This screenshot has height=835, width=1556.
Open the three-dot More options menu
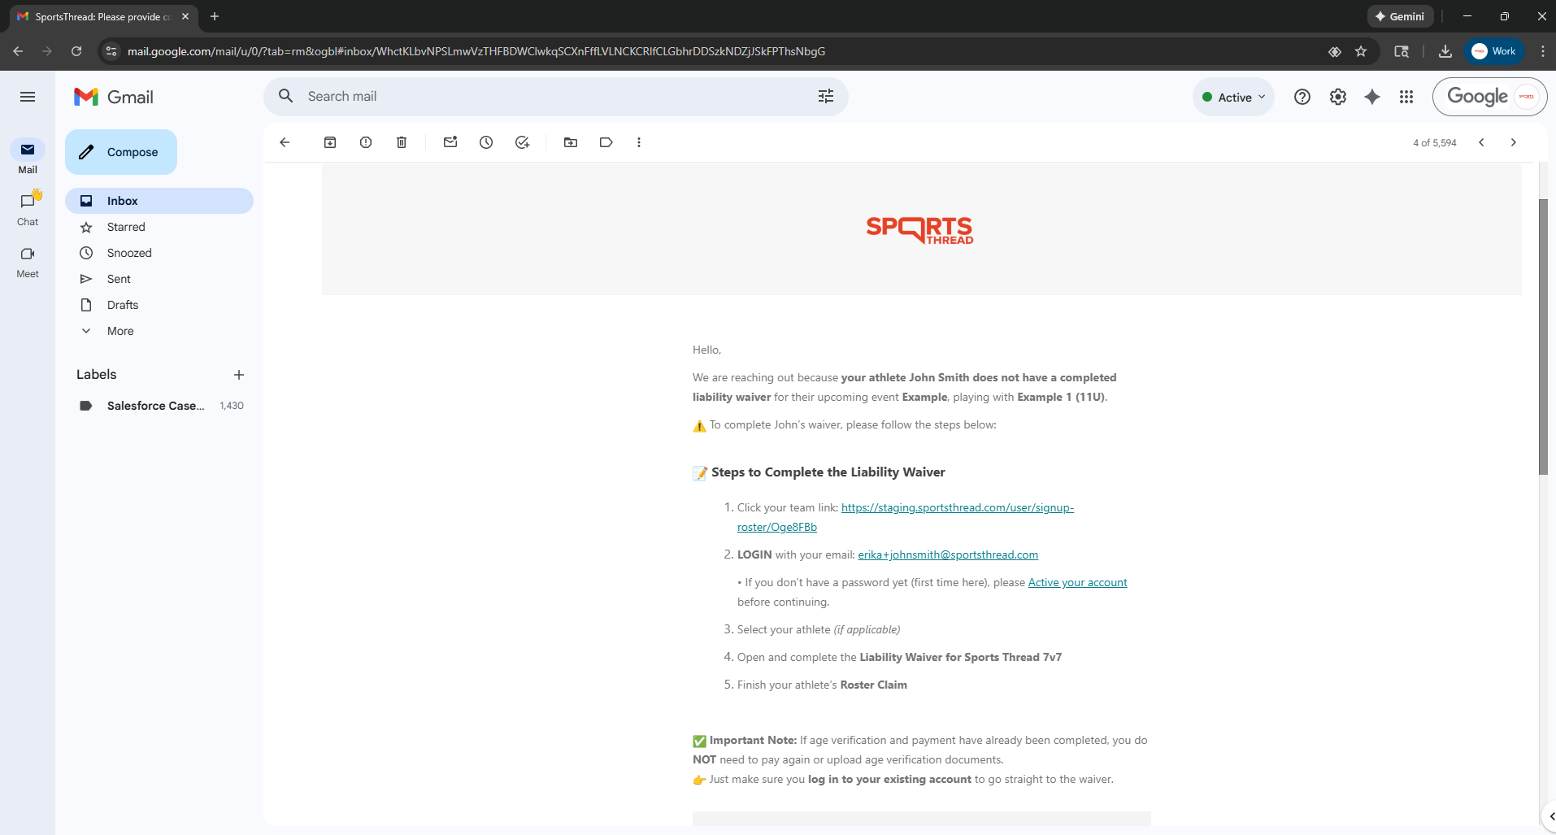[639, 142]
